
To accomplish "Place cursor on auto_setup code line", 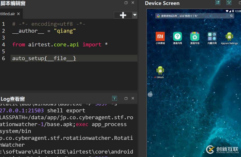I will tap(44, 58).
